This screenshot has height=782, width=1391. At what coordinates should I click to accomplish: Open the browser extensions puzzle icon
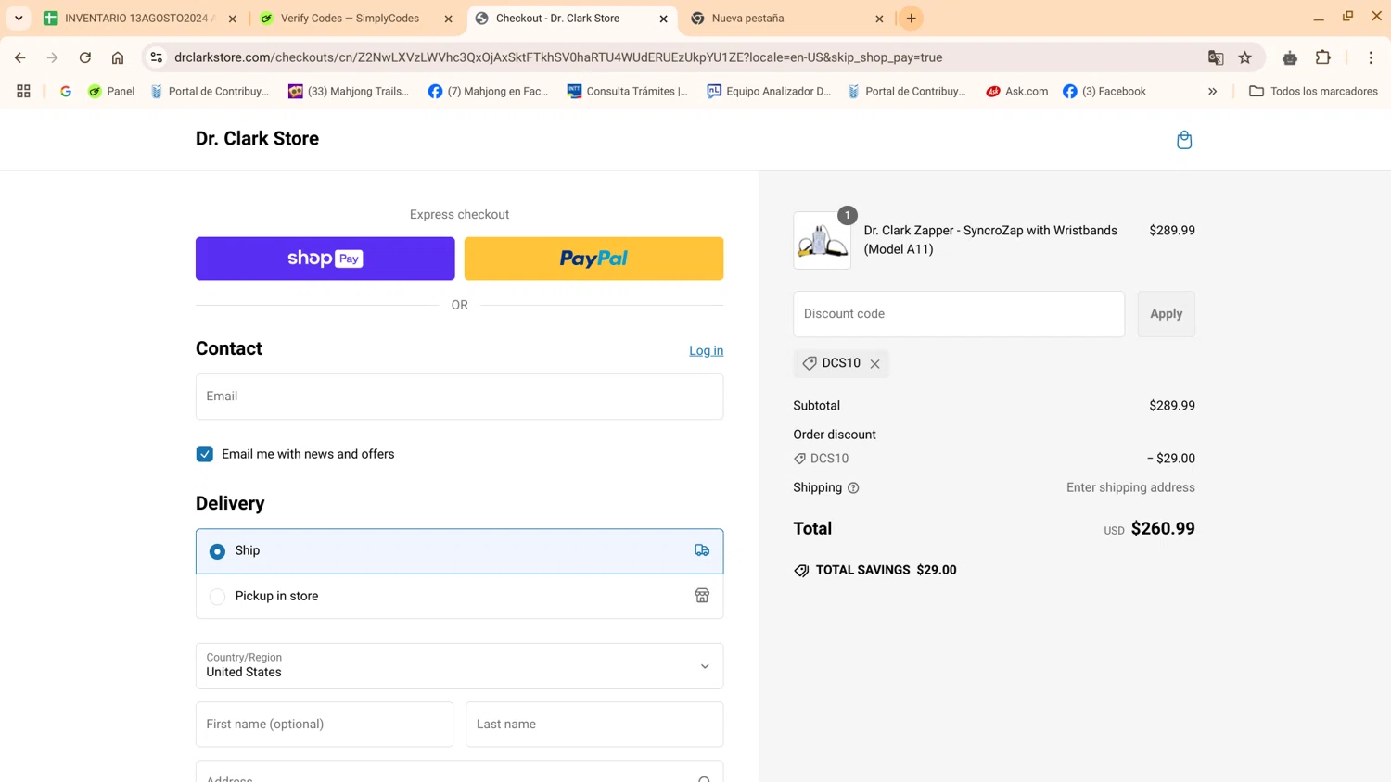[x=1323, y=57]
